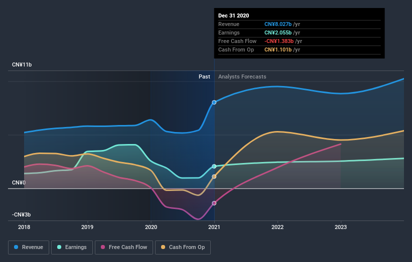Click the 2021 x-axis label
The width and height of the screenshot is (412, 262).
214,227
